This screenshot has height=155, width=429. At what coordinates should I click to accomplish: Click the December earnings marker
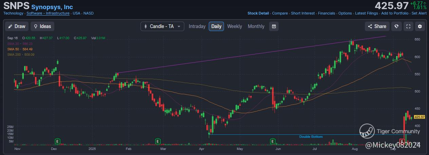[x=58, y=140]
